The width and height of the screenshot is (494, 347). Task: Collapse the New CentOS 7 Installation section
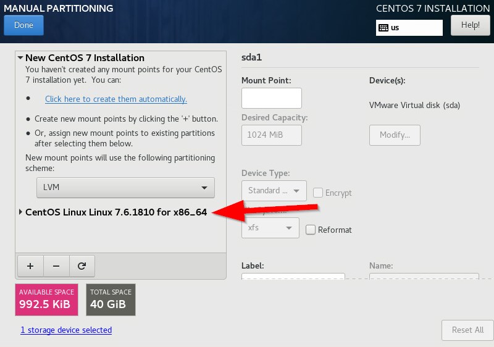coord(20,57)
